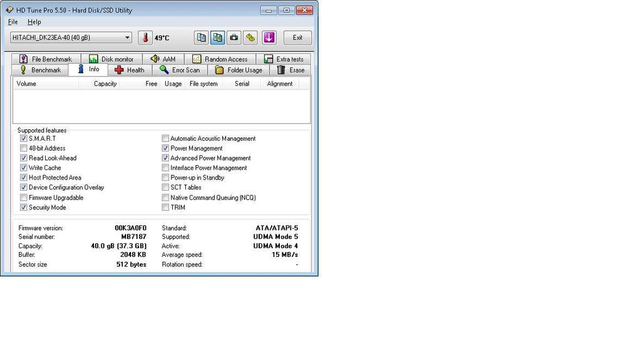Toggle the Advanced Power Management checkbox

pos(165,158)
